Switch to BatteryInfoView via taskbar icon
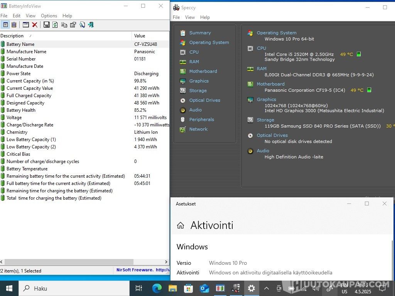Image resolution: width=395 pixels, height=296 pixels. tap(220, 288)
